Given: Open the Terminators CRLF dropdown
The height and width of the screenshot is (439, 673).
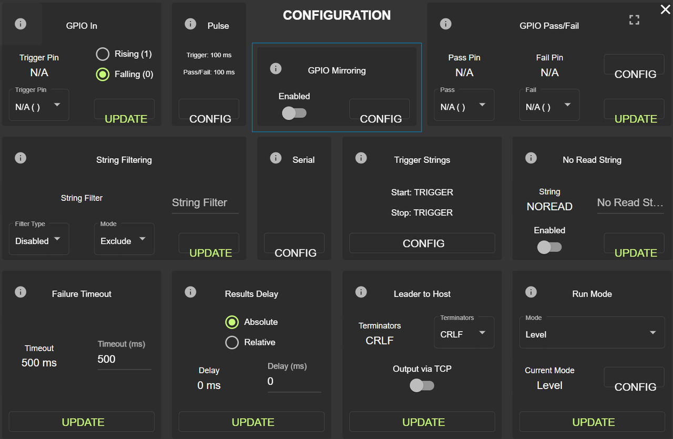Looking at the screenshot, I should click(x=464, y=332).
